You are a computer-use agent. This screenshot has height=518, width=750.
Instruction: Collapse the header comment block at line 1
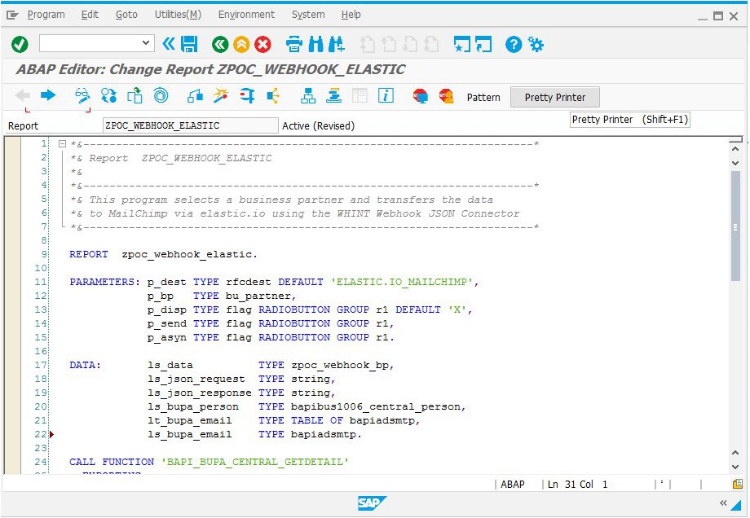point(62,143)
